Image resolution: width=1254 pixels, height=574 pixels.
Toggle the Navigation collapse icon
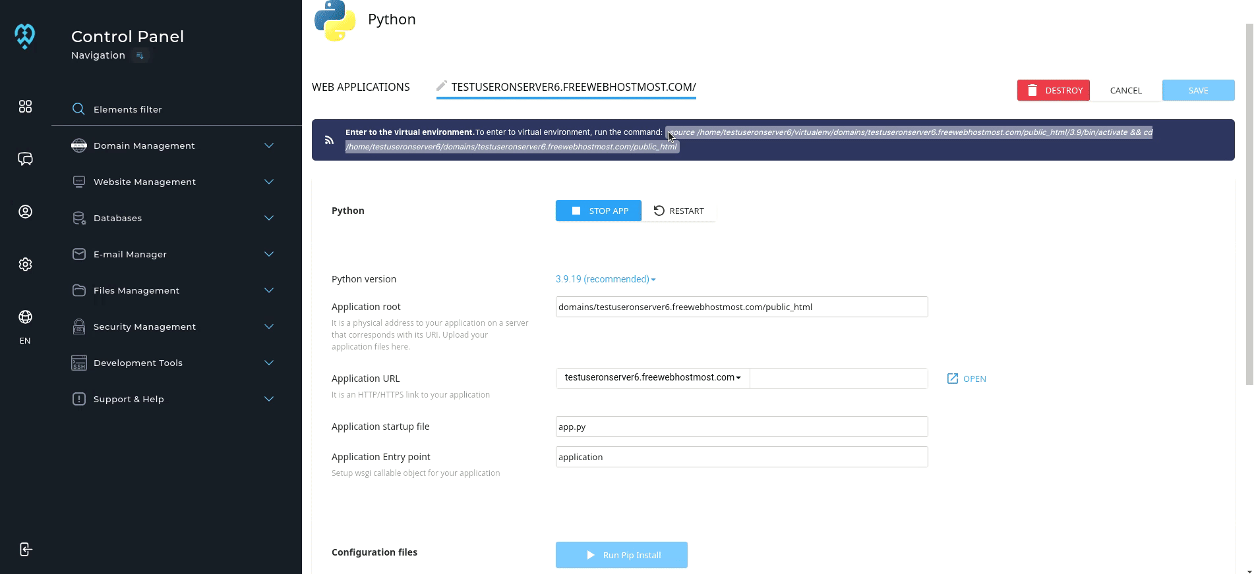click(x=140, y=56)
